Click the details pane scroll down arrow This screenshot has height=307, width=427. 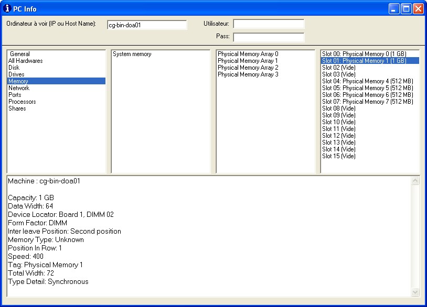pyautogui.click(x=416, y=292)
